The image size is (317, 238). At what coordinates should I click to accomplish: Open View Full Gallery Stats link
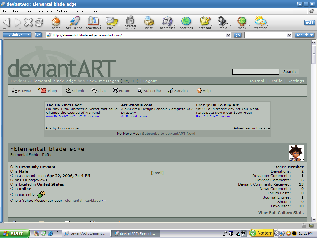(x=281, y=213)
